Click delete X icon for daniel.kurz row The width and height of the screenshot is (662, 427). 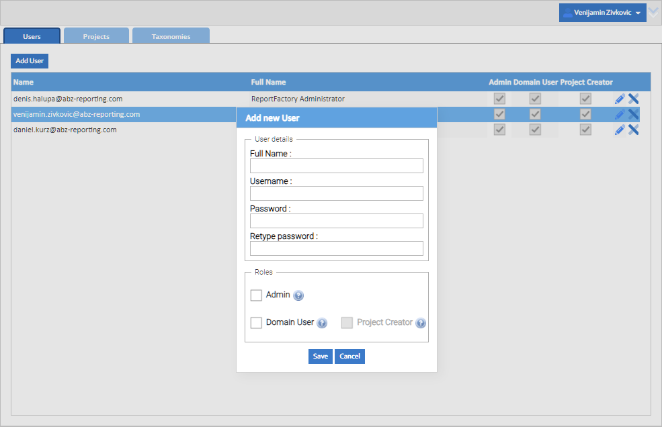(633, 130)
